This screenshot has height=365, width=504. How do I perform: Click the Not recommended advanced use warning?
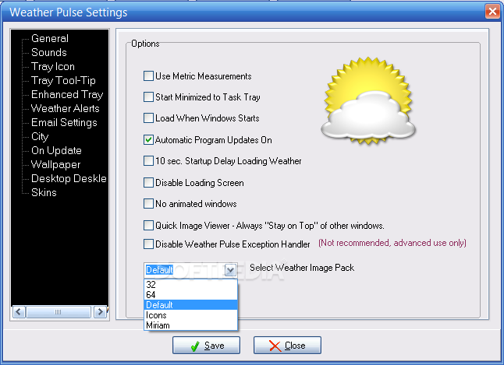[x=392, y=243]
